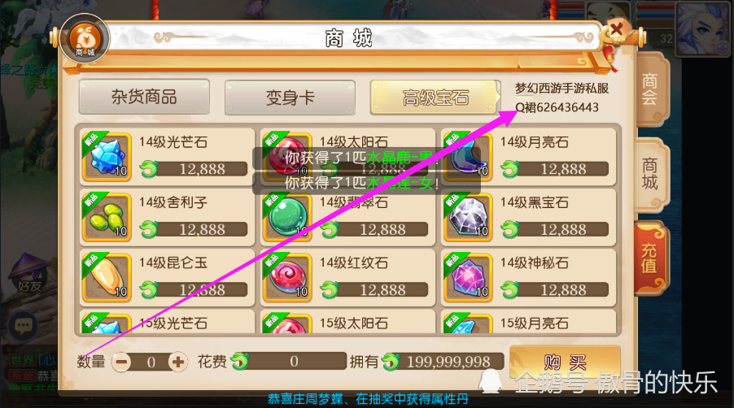Image resolution: width=734 pixels, height=408 pixels.
Task: Open the 好友 friends avatar icon
Action: [29, 273]
